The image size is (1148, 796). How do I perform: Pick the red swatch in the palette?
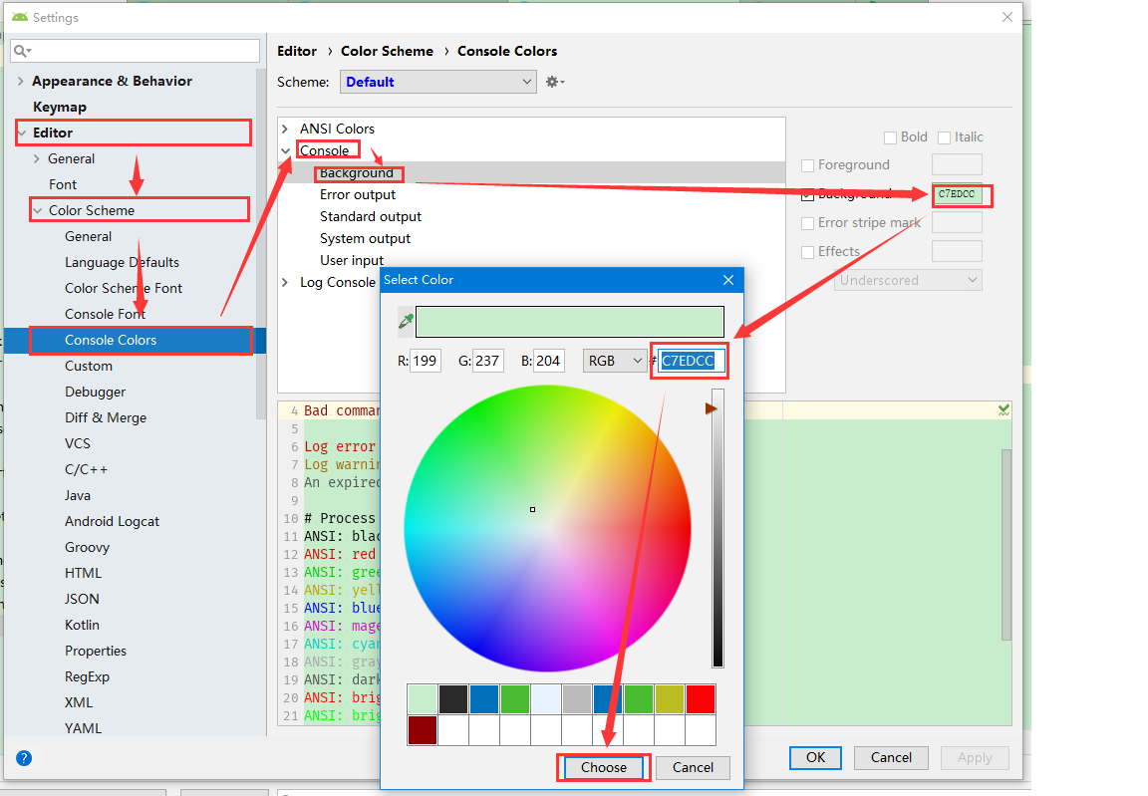(x=701, y=698)
